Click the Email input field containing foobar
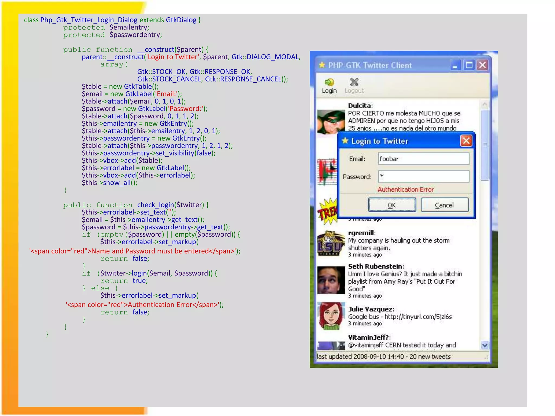Image resolution: width=555 pixels, height=416 pixels. pyautogui.click(x=423, y=159)
